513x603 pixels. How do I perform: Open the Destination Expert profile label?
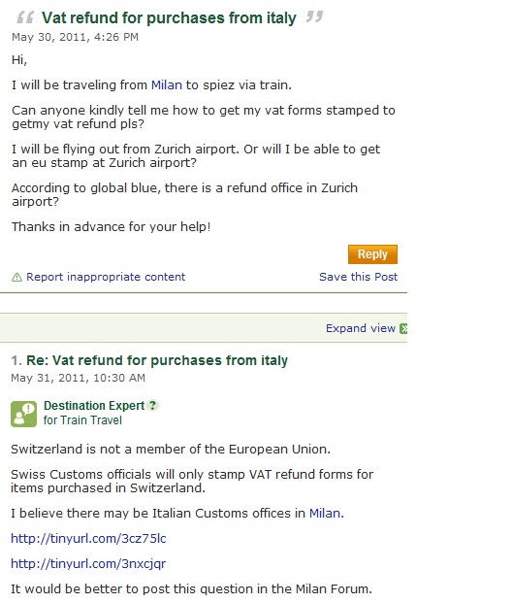[x=94, y=405]
